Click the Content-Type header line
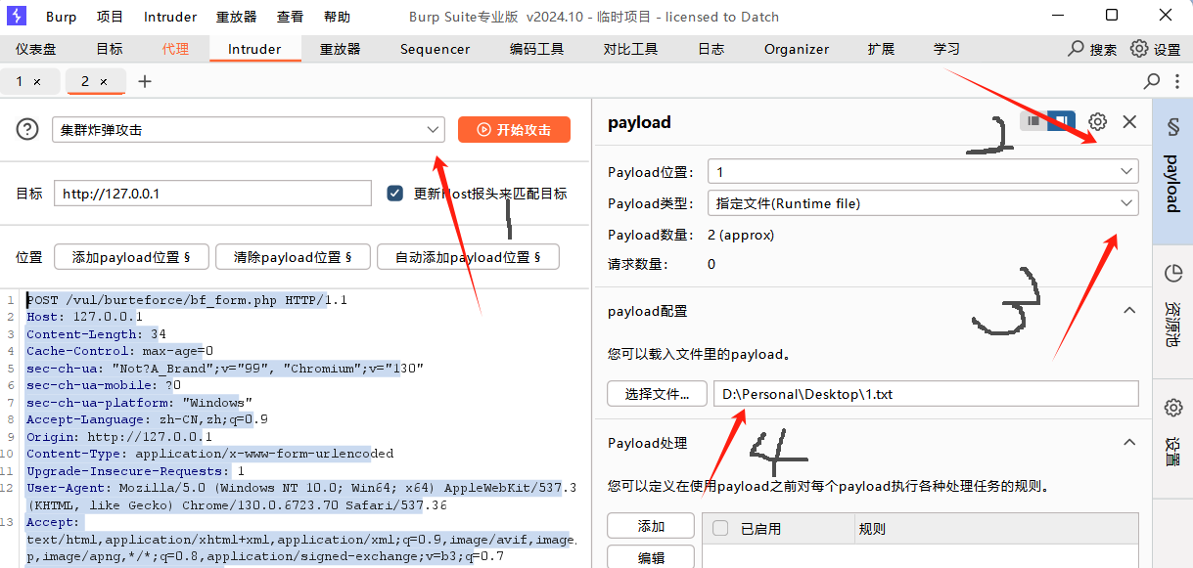The image size is (1193, 568). [210, 454]
